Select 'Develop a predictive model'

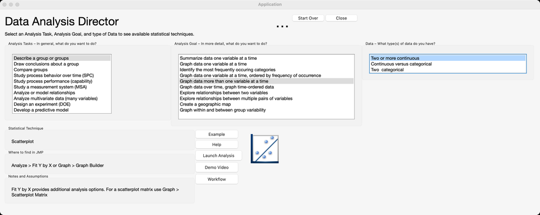[62, 110]
